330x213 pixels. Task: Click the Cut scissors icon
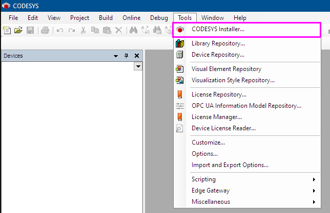pyautogui.click(x=84, y=30)
